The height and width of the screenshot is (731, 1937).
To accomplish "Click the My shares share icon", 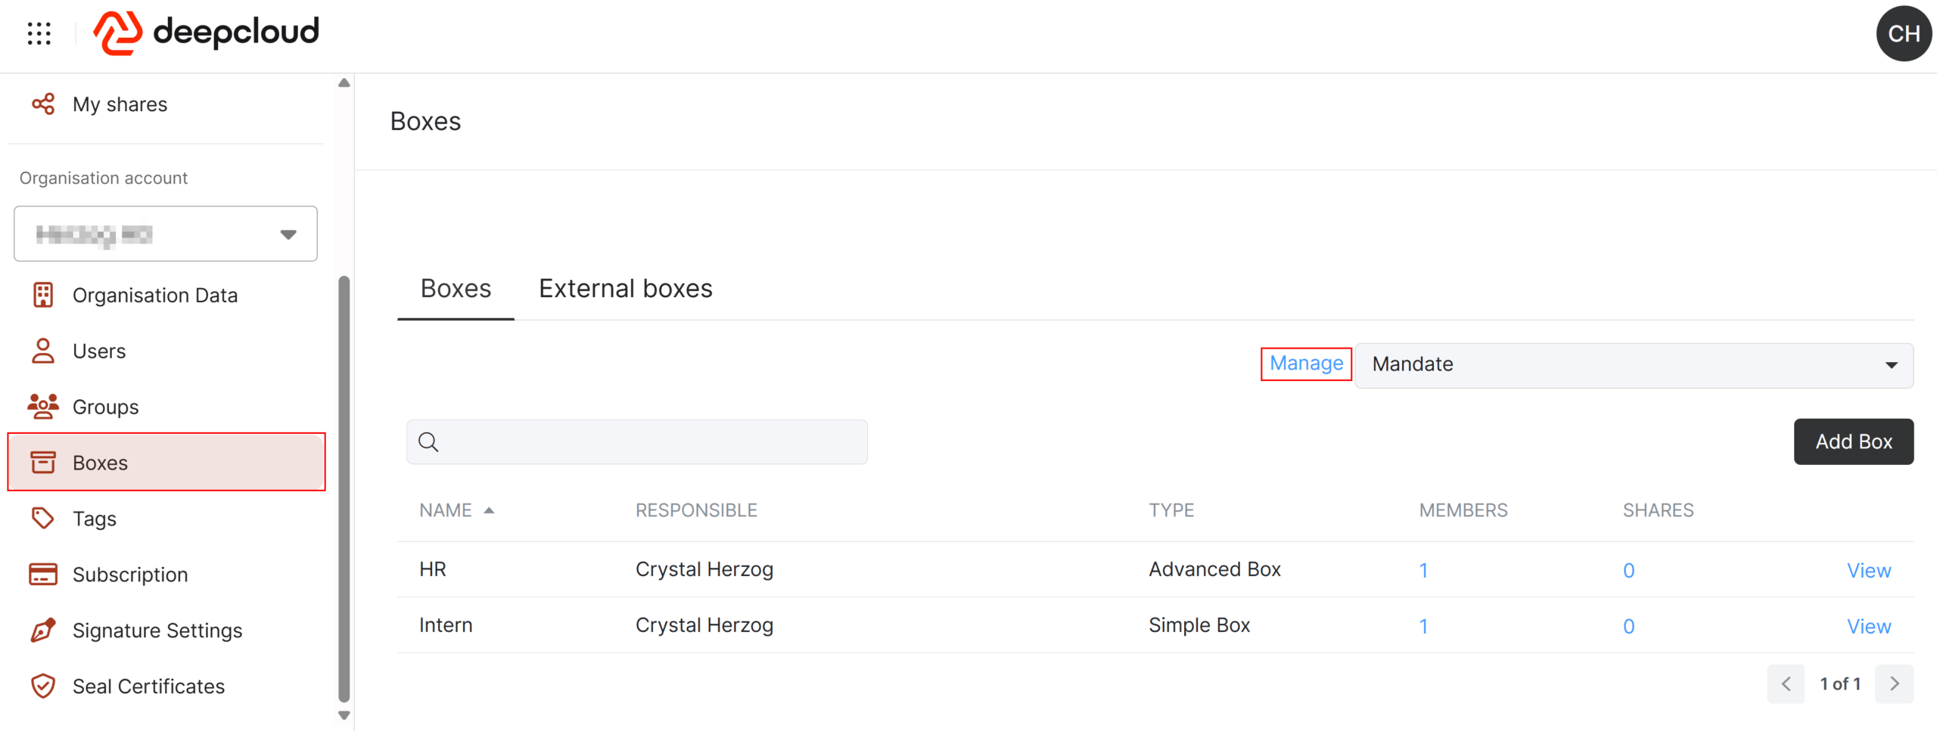I will (43, 104).
